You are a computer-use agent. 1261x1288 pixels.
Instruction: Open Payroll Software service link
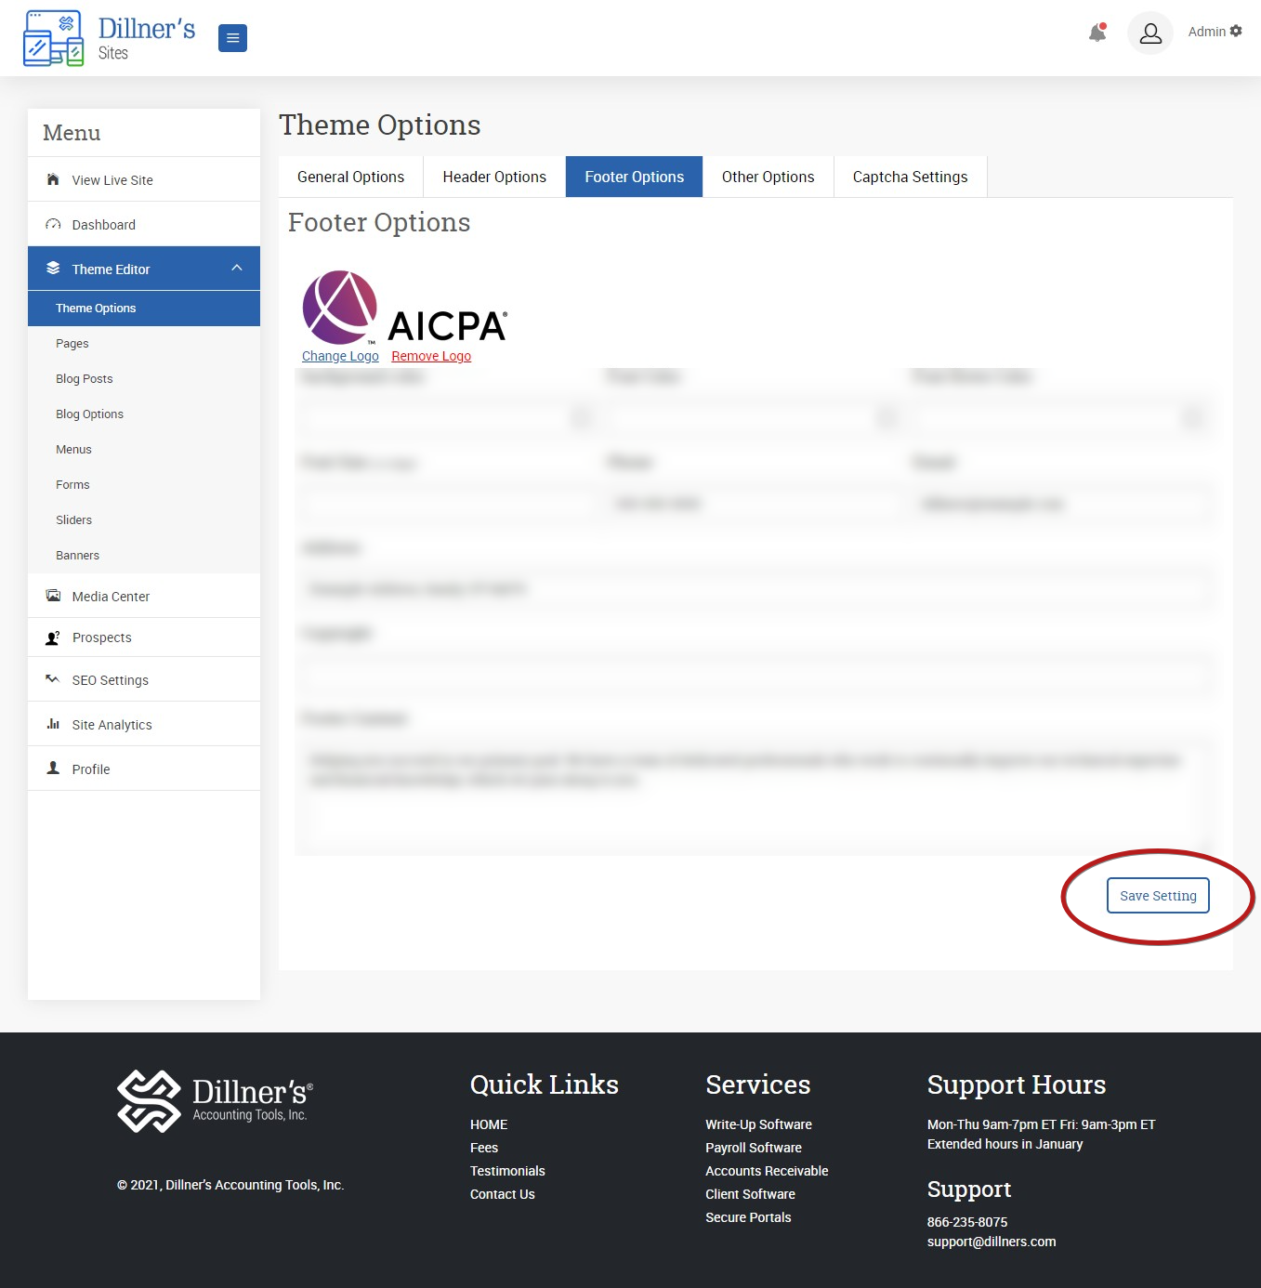point(754,1148)
